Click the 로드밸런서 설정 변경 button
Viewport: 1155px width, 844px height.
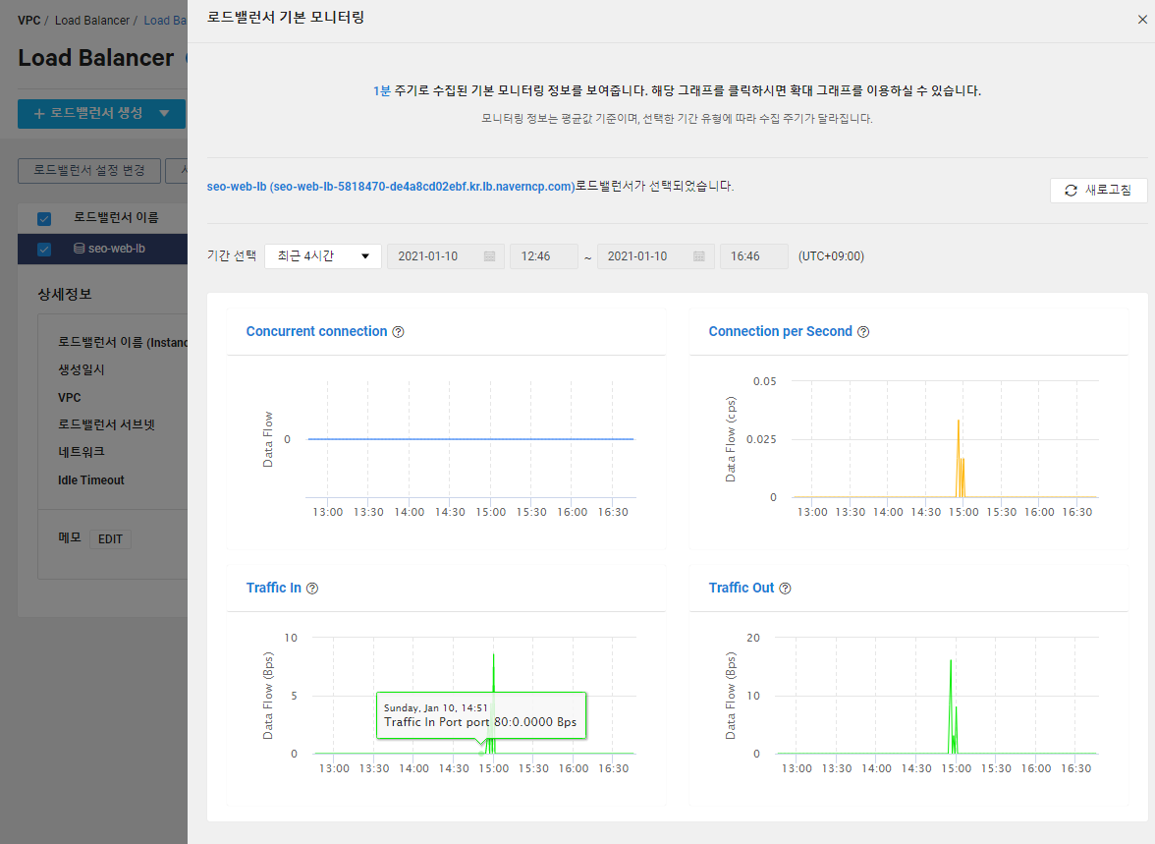pos(89,170)
